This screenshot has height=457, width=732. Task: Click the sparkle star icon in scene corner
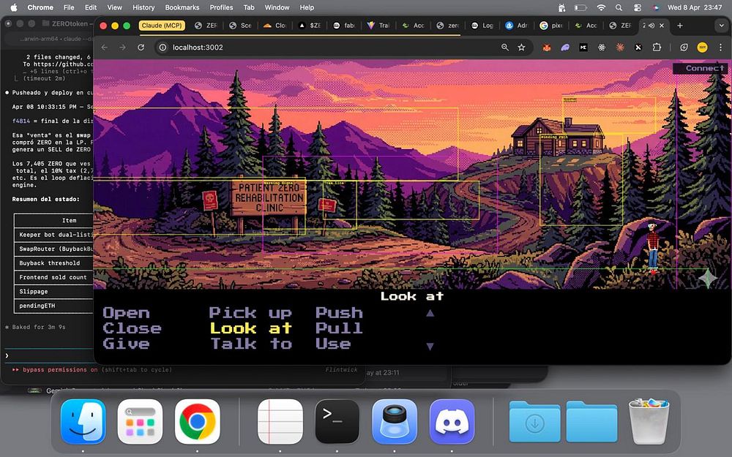[707, 279]
